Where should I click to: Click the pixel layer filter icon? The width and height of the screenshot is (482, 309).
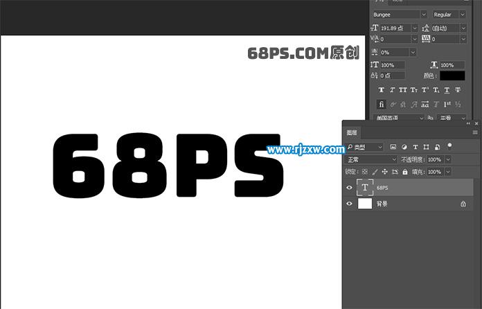click(393, 147)
